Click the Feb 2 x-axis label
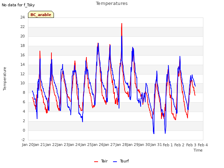The width and height of the screenshot is (224, 168). 180,145
